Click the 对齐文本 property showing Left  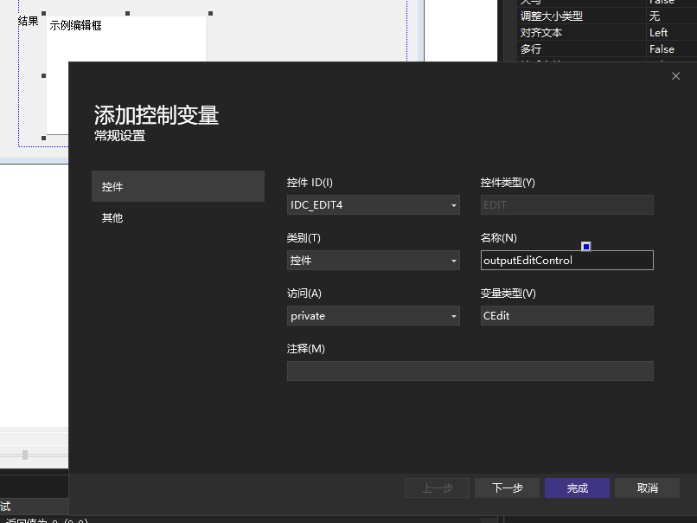click(x=605, y=32)
